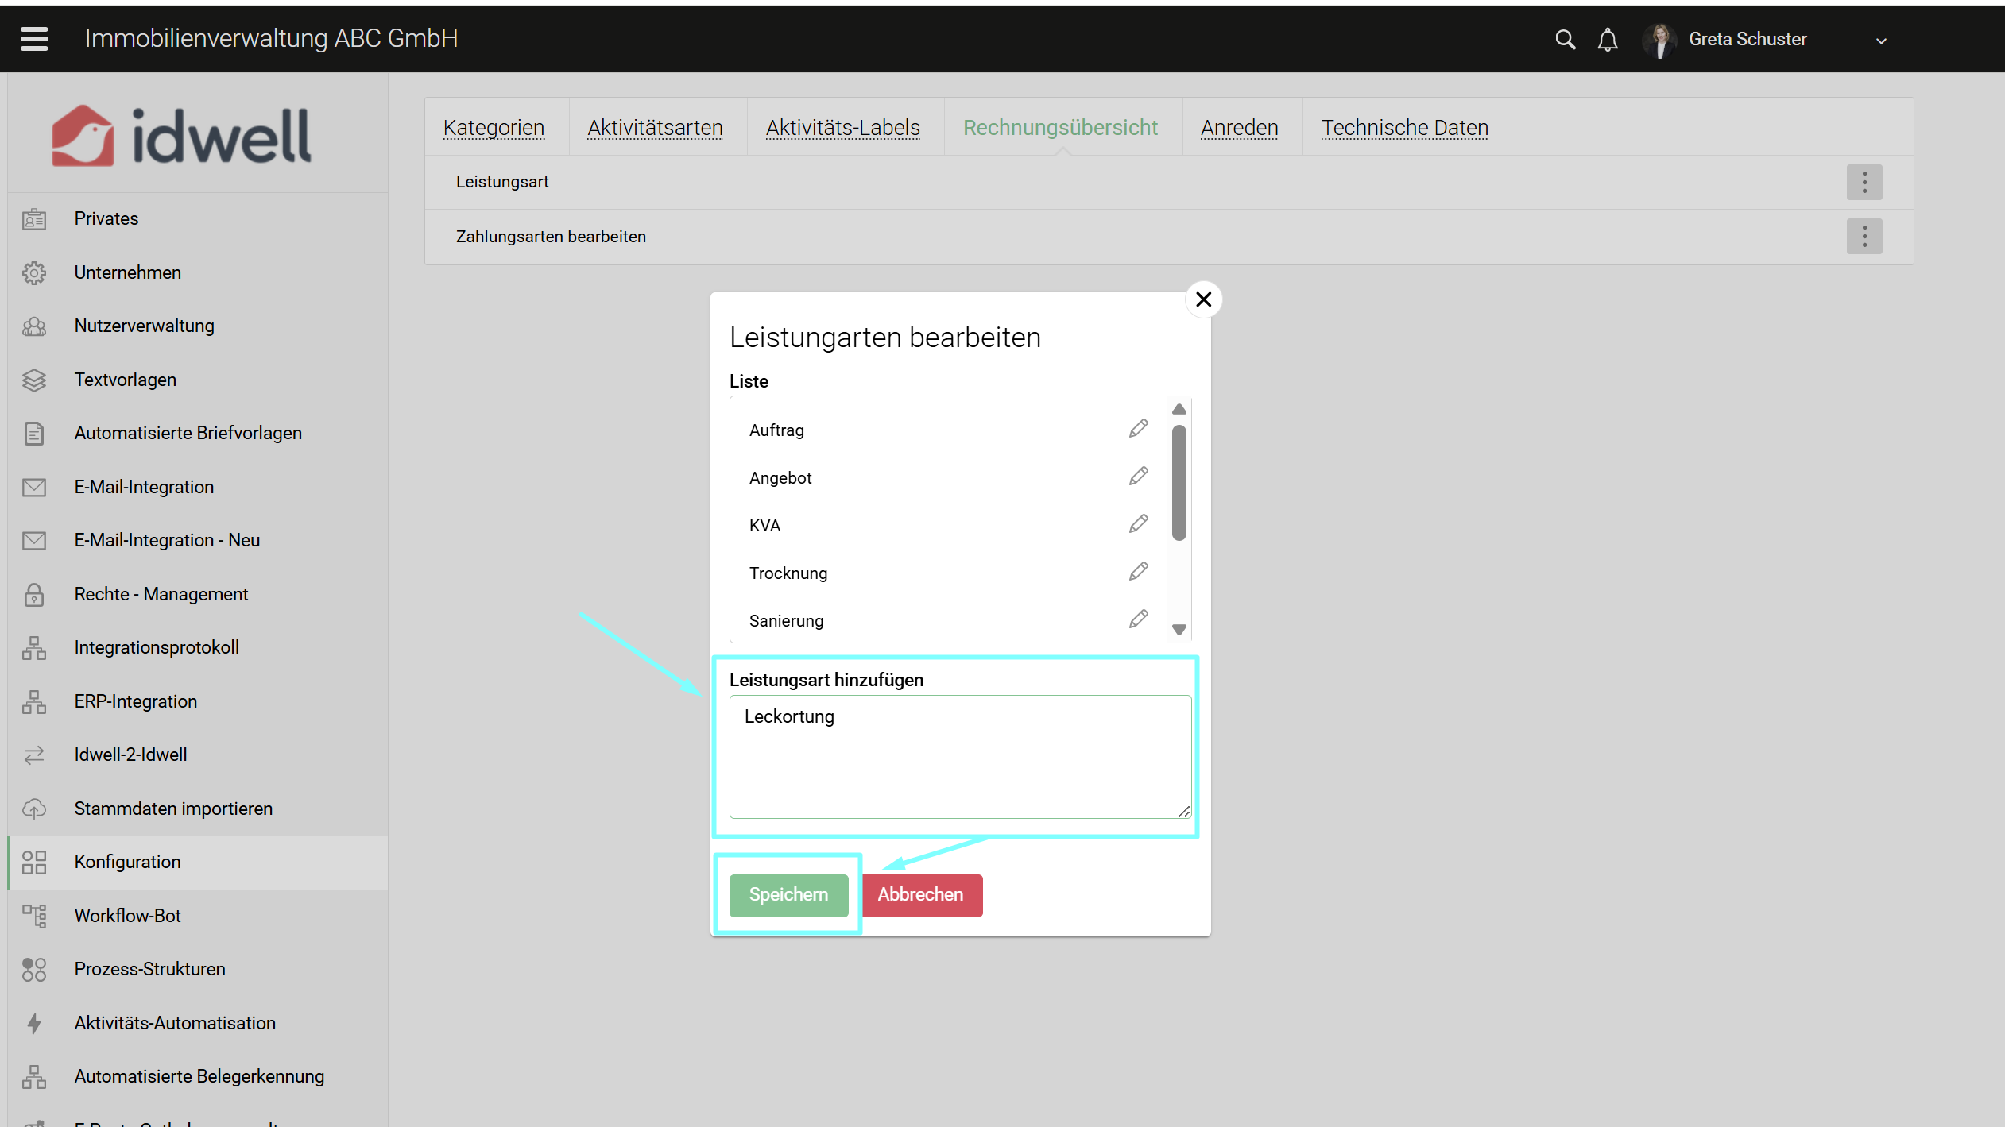This screenshot has width=2005, height=1127.
Task: Click the edit pencil for Trocknung
Action: coord(1138,572)
